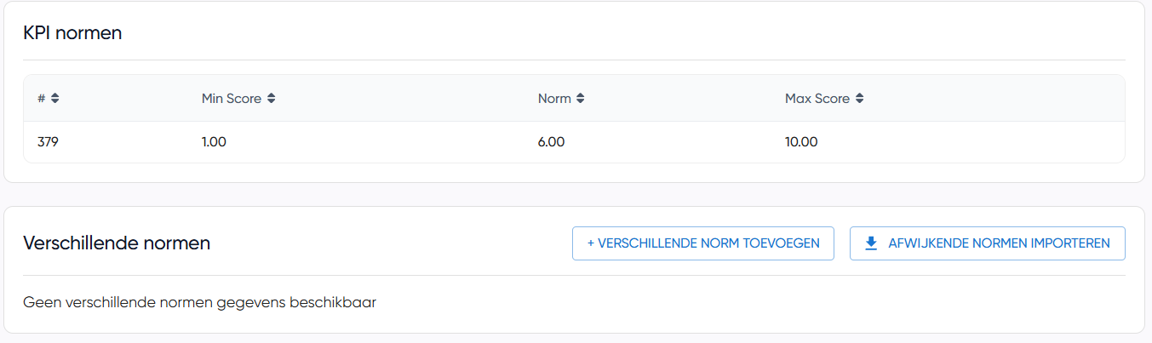The height and width of the screenshot is (343, 1152).
Task: Select the Max Score column header text
Action: pos(817,99)
